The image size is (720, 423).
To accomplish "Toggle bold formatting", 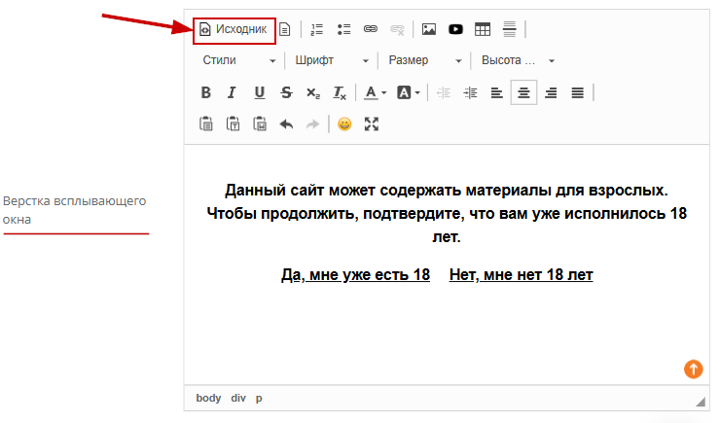I will pyautogui.click(x=205, y=92).
